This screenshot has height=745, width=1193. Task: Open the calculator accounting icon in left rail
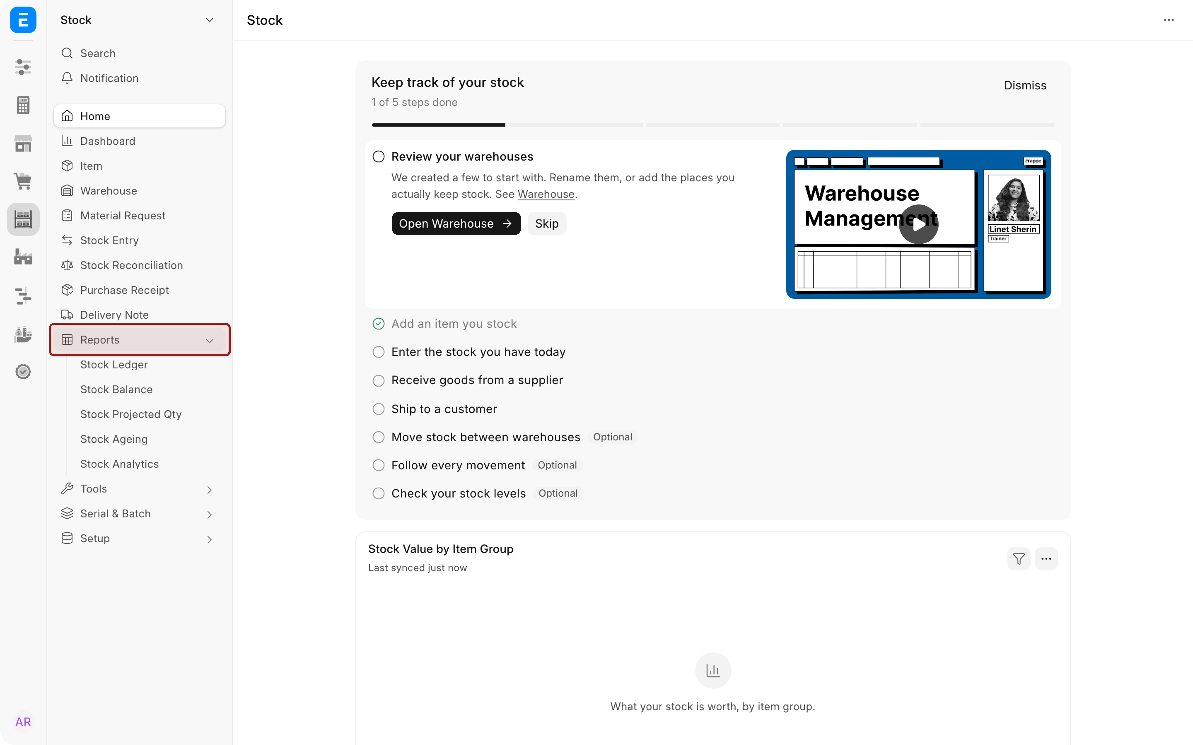23,105
